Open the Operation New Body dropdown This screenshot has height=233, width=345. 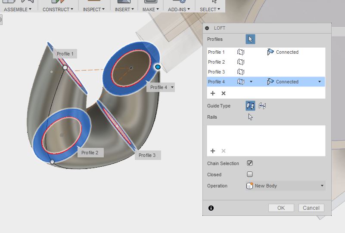[286, 186]
